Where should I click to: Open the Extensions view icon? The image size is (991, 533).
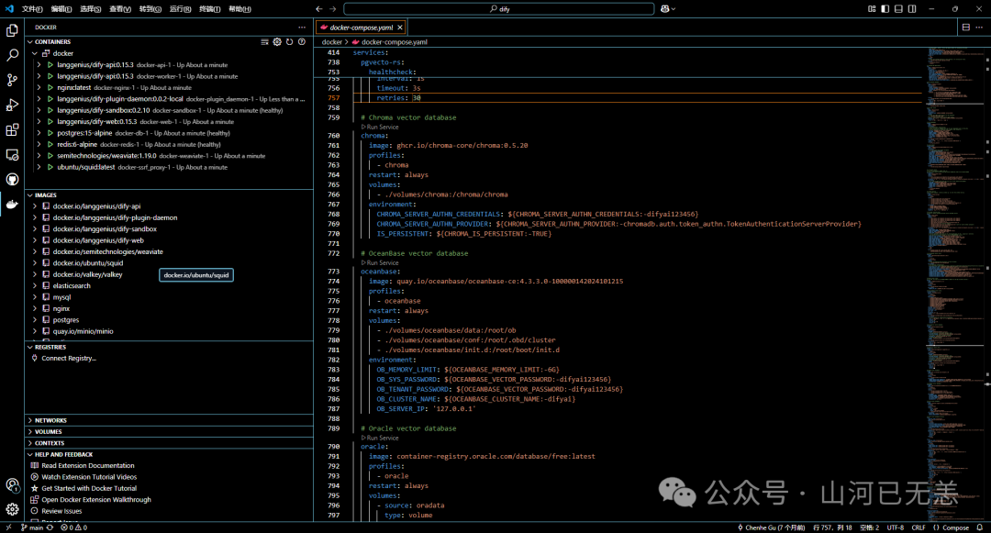[x=12, y=130]
